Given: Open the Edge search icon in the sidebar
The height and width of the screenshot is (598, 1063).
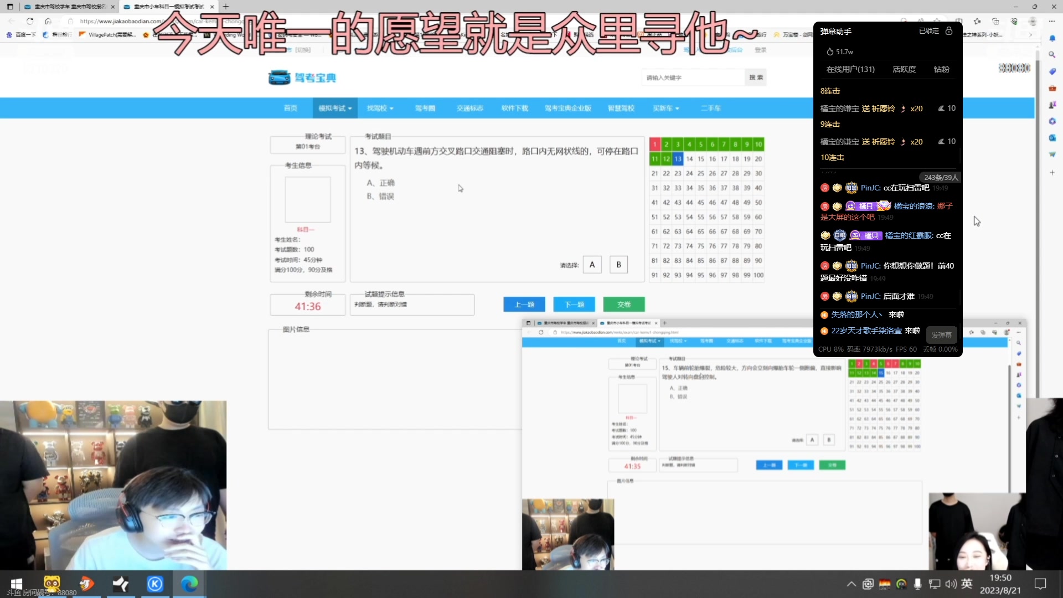Looking at the screenshot, I should pos(1052,54).
